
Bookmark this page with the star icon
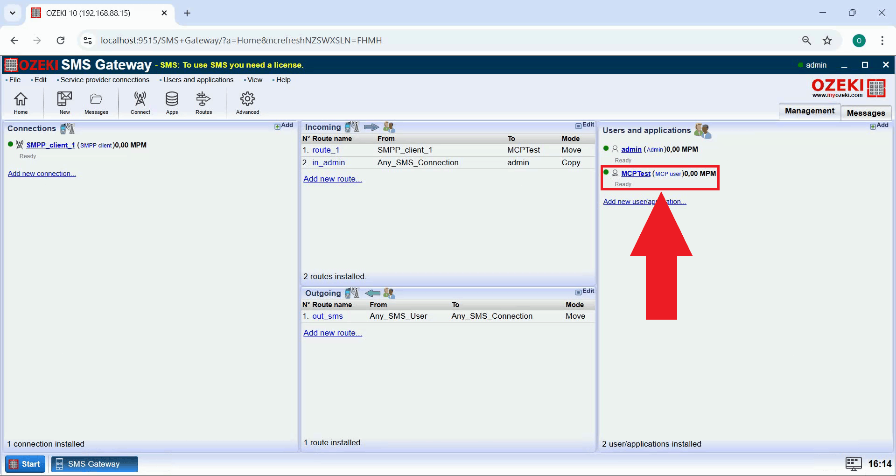(827, 41)
